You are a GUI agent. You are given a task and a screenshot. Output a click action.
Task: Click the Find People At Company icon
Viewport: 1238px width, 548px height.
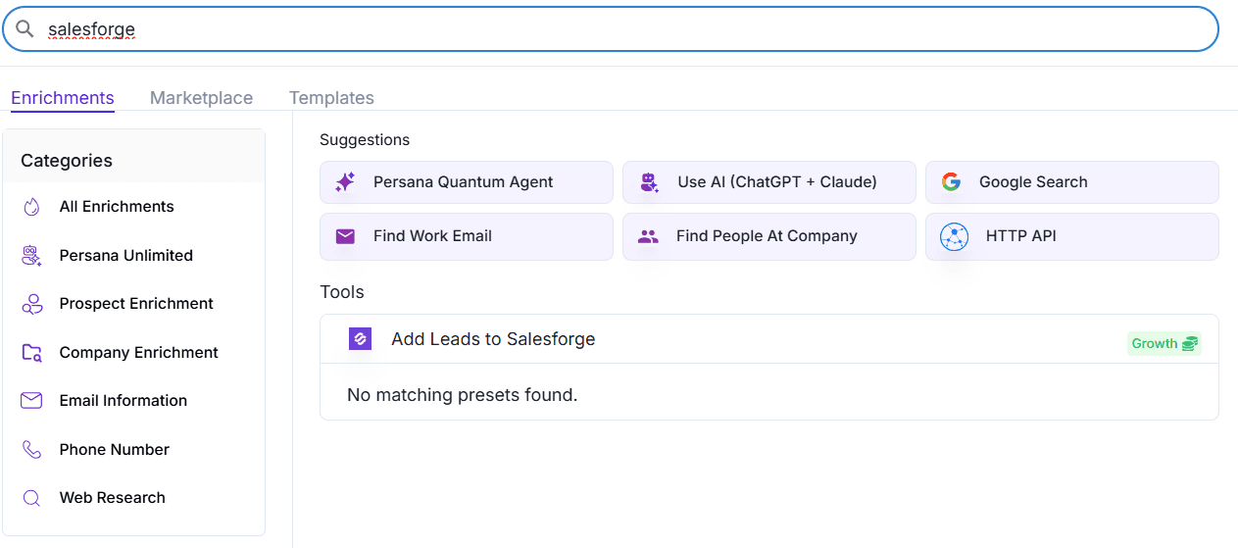[x=648, y=236]
